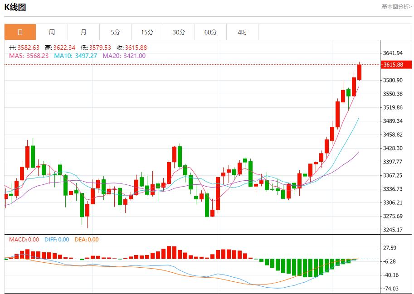Re-select the highlighted 日 daily tab

[20, 32]
